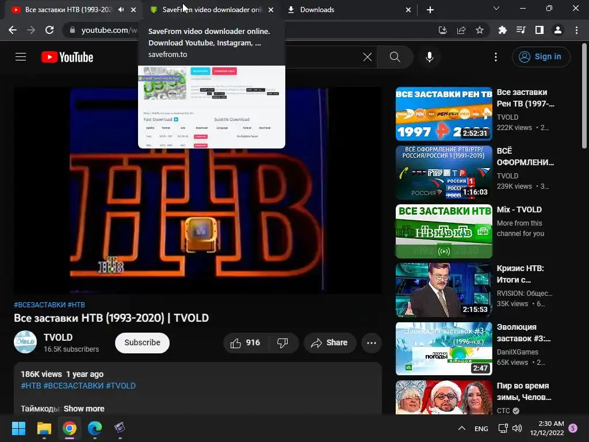Viewport: 589px width, 442px height.
Task: Open Пир во время зимы video title
Action: coord(523,391)
